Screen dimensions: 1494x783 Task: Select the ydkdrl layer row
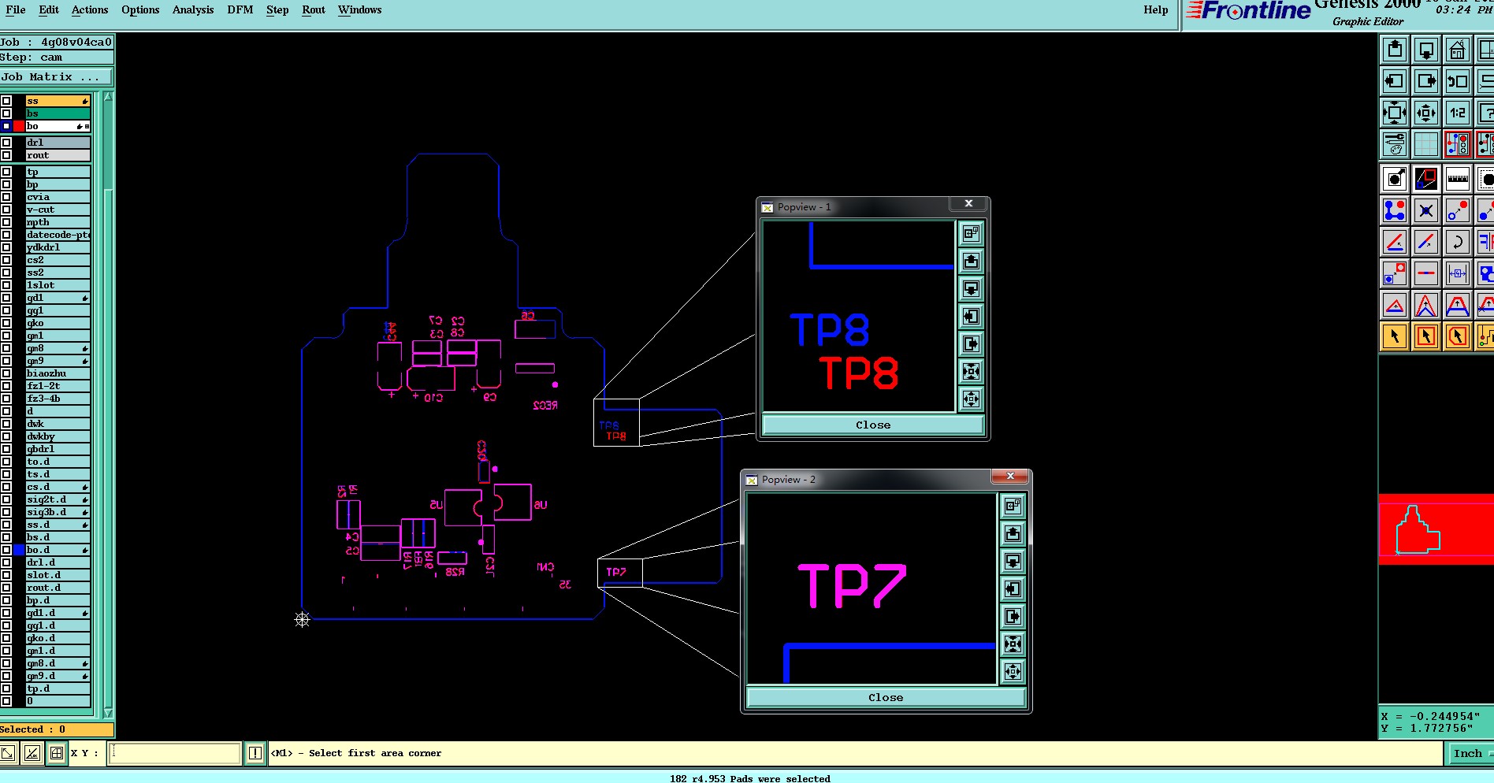click(58, 247)
